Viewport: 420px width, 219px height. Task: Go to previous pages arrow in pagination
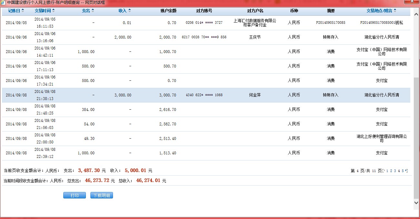pos(384,170)
